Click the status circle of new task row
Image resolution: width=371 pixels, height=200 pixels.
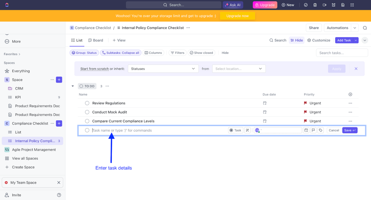point(87,130)
